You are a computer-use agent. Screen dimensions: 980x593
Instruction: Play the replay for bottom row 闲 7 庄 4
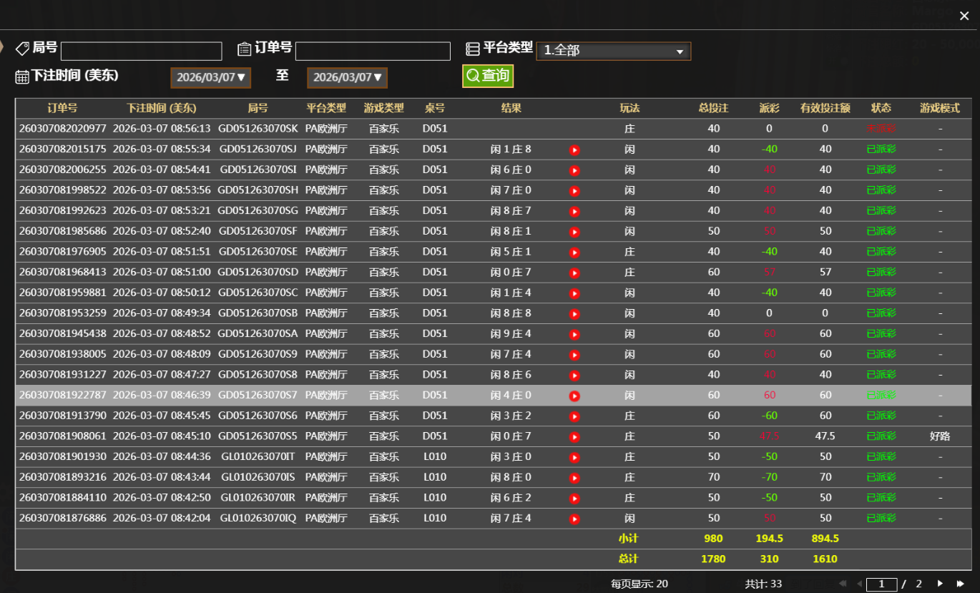[574, 518]
